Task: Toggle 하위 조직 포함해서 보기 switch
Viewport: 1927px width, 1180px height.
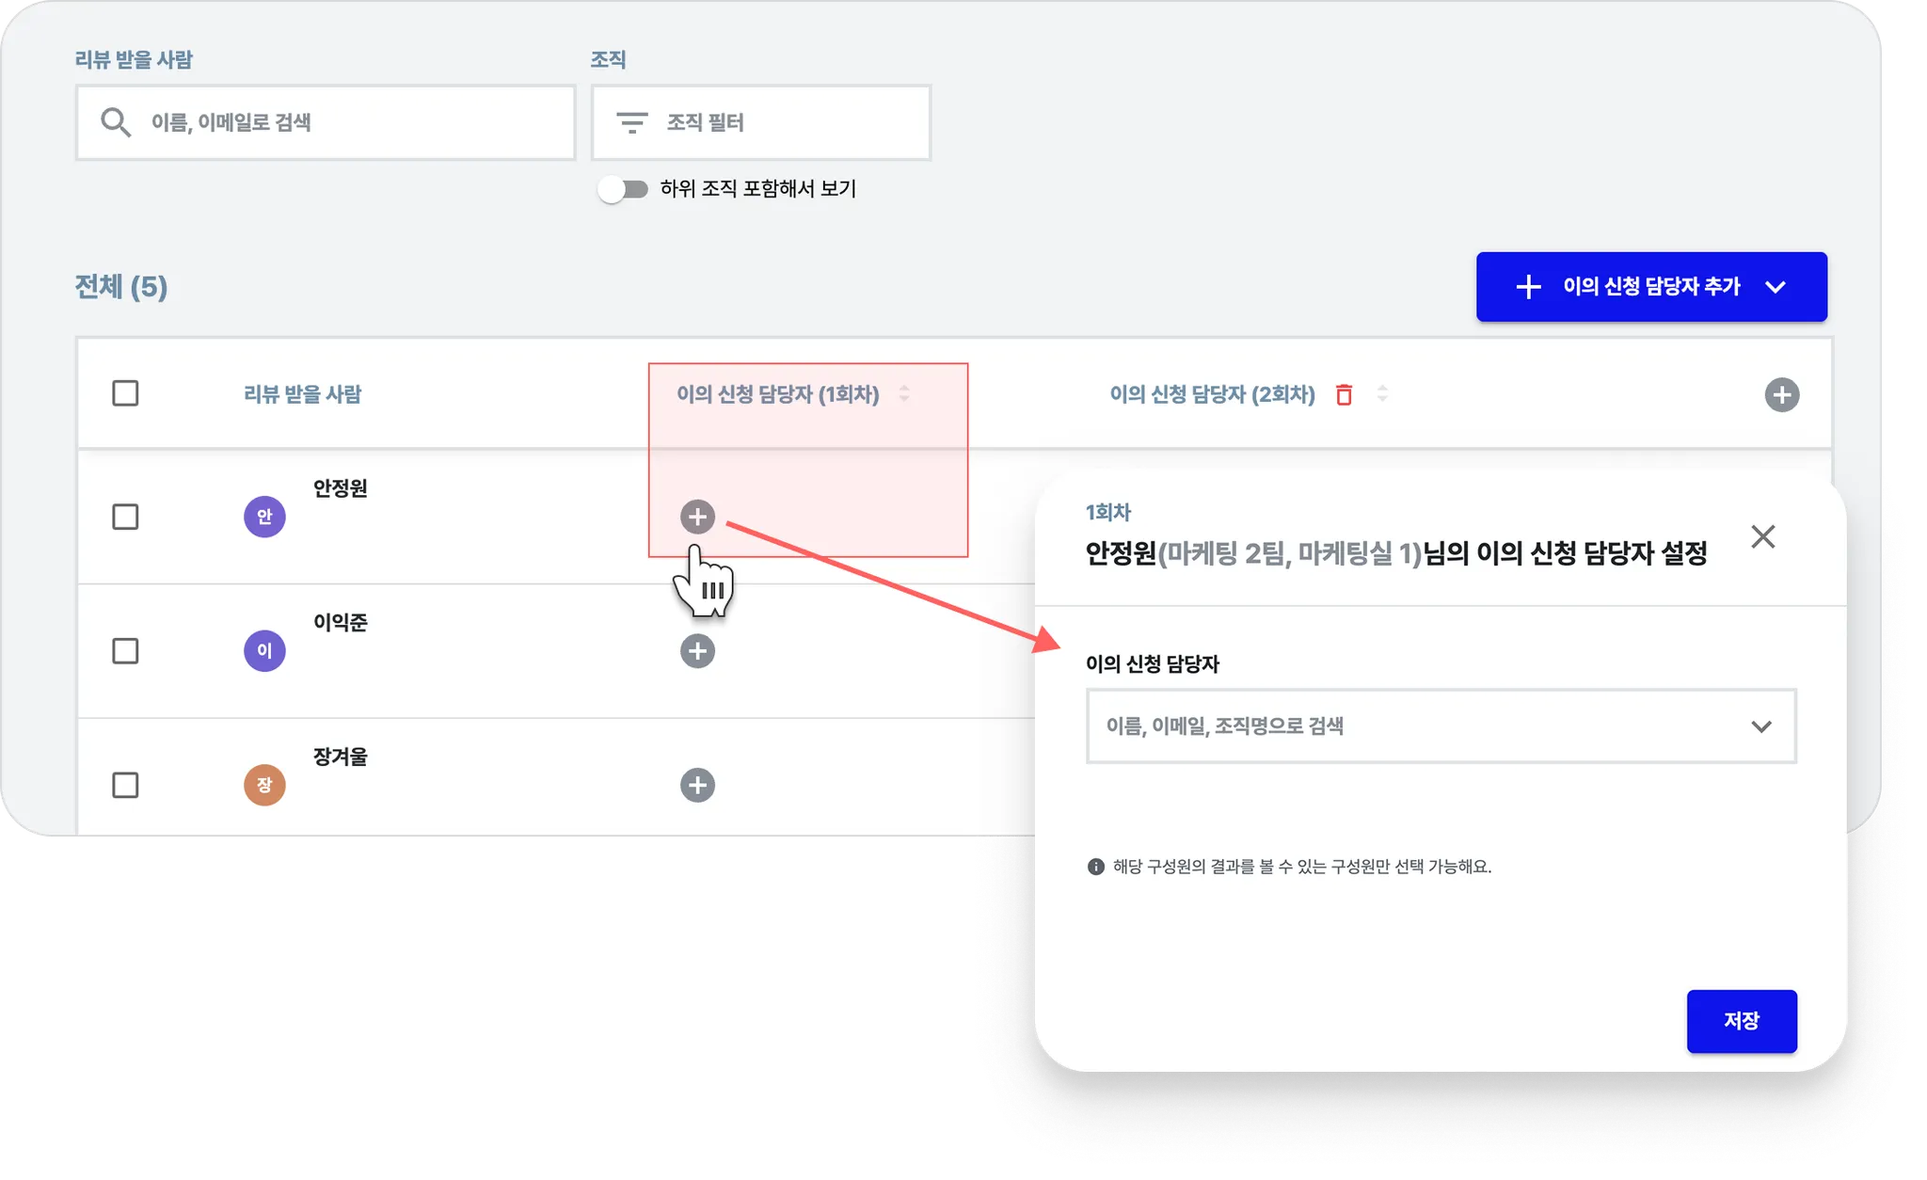Action: [623, 189]
